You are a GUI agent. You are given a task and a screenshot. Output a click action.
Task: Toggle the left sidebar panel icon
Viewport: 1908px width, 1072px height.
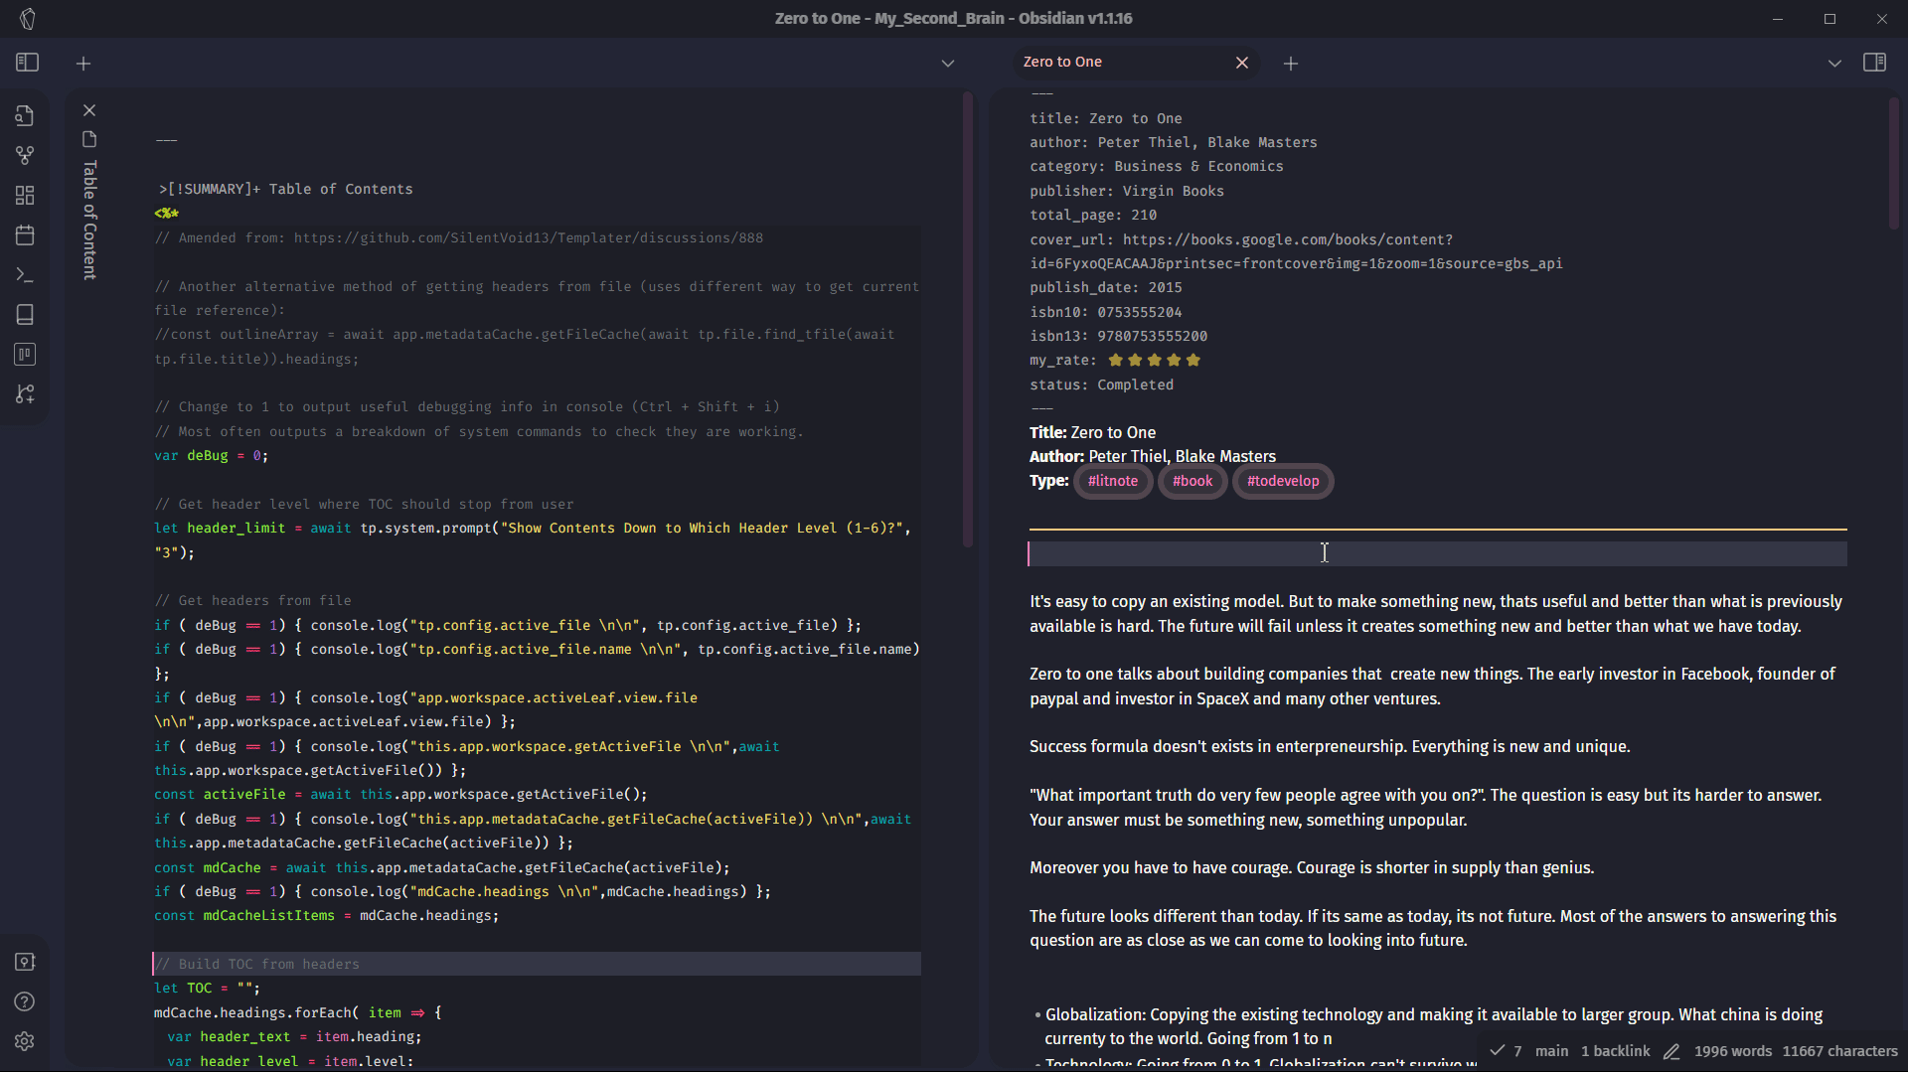pos(27,63)
